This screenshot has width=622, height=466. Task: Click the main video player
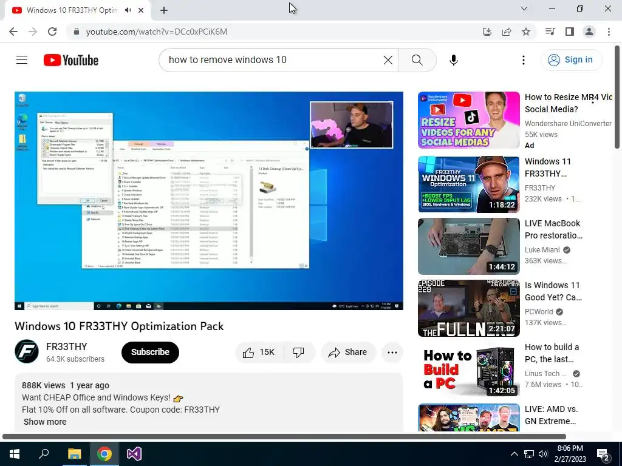[209, 200]
